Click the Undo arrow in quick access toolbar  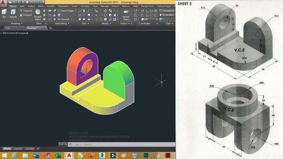coord(31,2)
